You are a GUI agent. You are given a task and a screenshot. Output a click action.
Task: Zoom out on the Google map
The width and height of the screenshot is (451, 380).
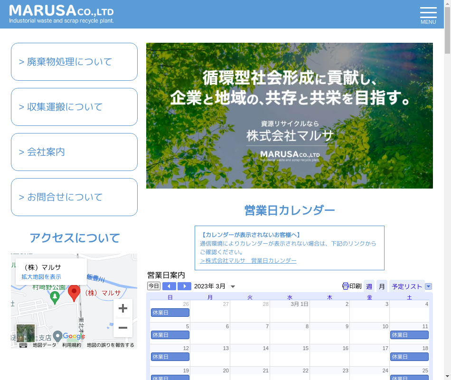pos(123,328)
